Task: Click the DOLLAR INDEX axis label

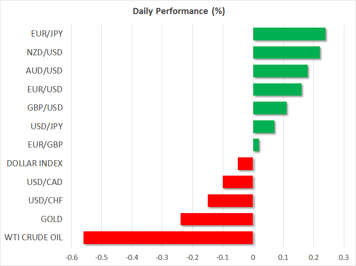Action: click(35, 164)
